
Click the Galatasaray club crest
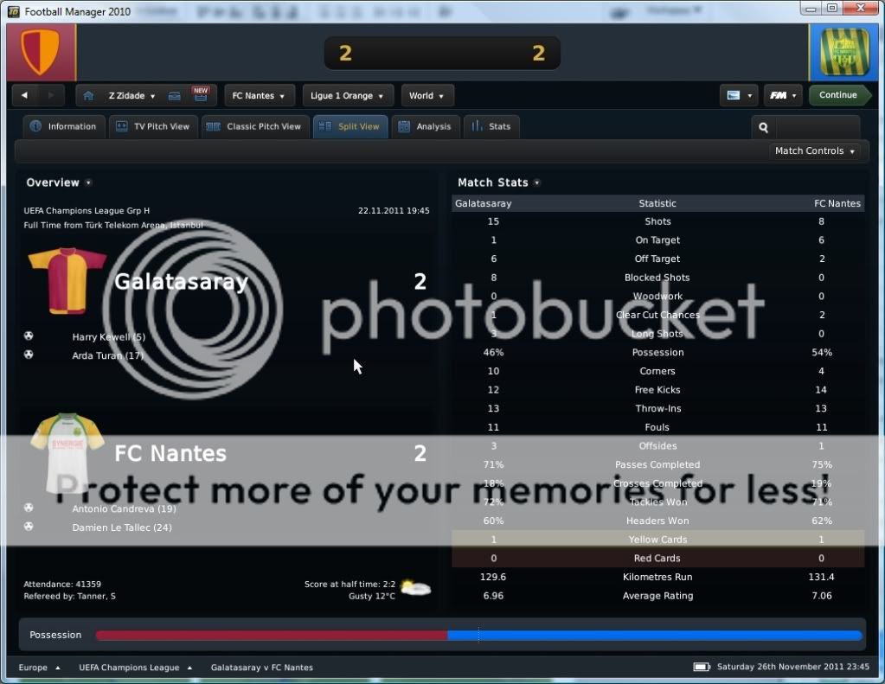coord(40,53)
